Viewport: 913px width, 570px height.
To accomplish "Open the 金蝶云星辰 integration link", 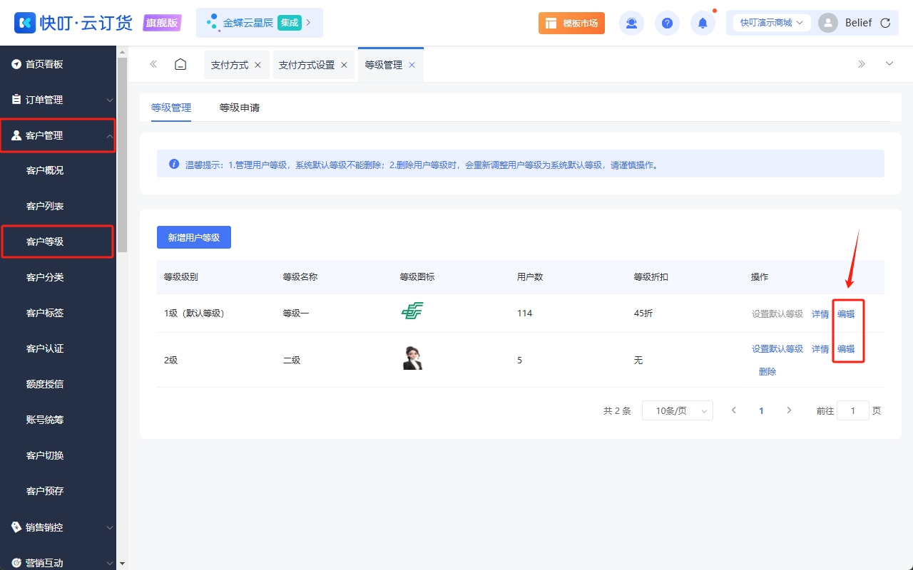I will pos(260,23).
